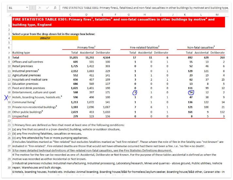
Task: Select column M header
Action: point(217,15)
